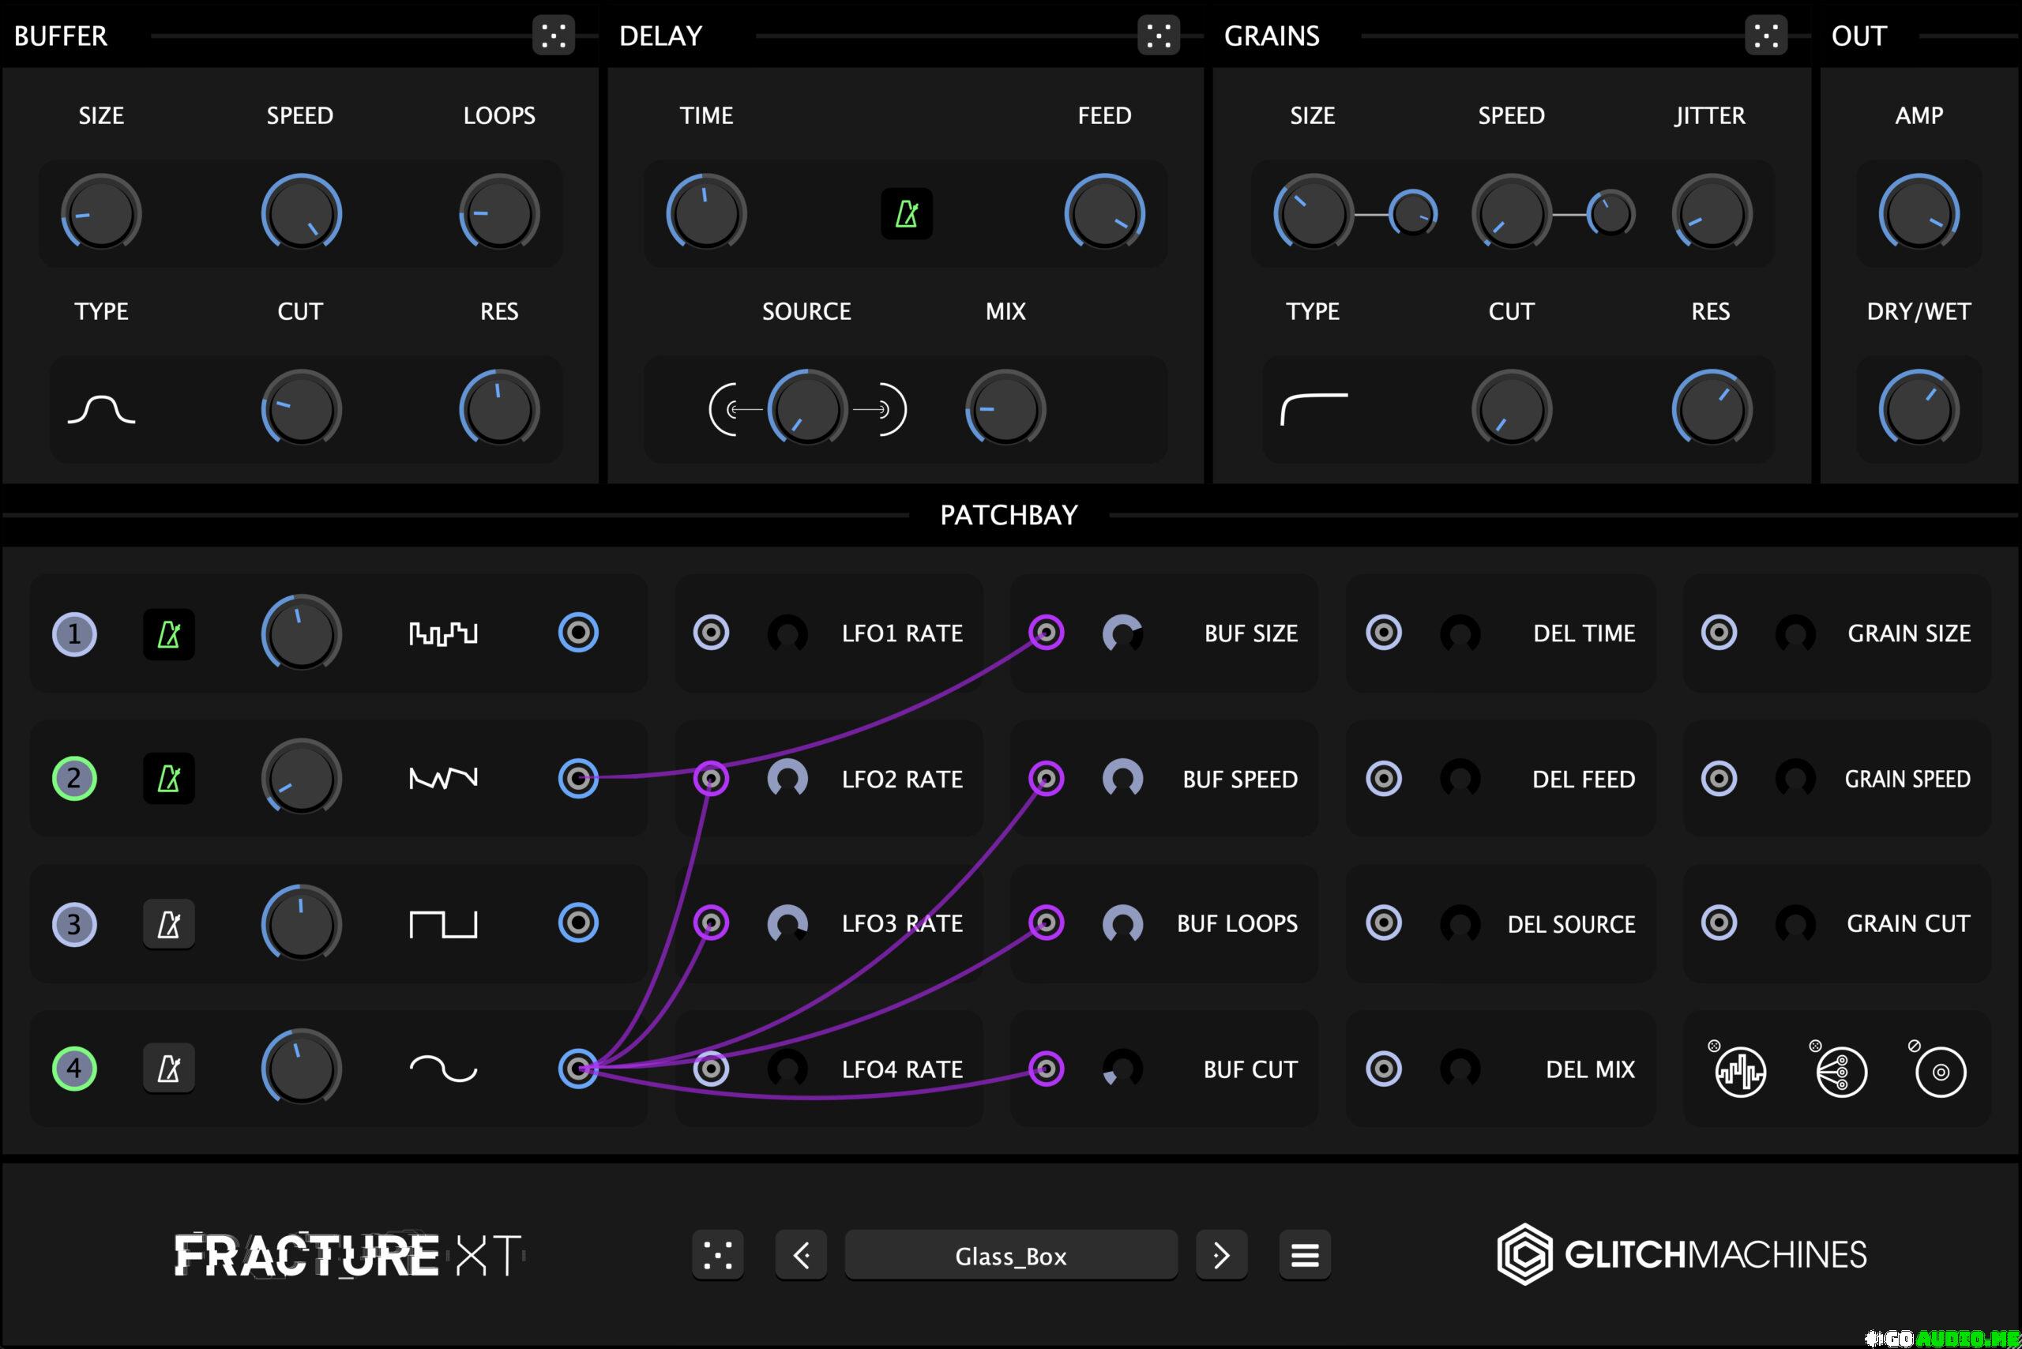Change the BUFFER filter TYPE bandpass shape
Viewport: 2022px width, 1349px height.
[x=102, y=409]
